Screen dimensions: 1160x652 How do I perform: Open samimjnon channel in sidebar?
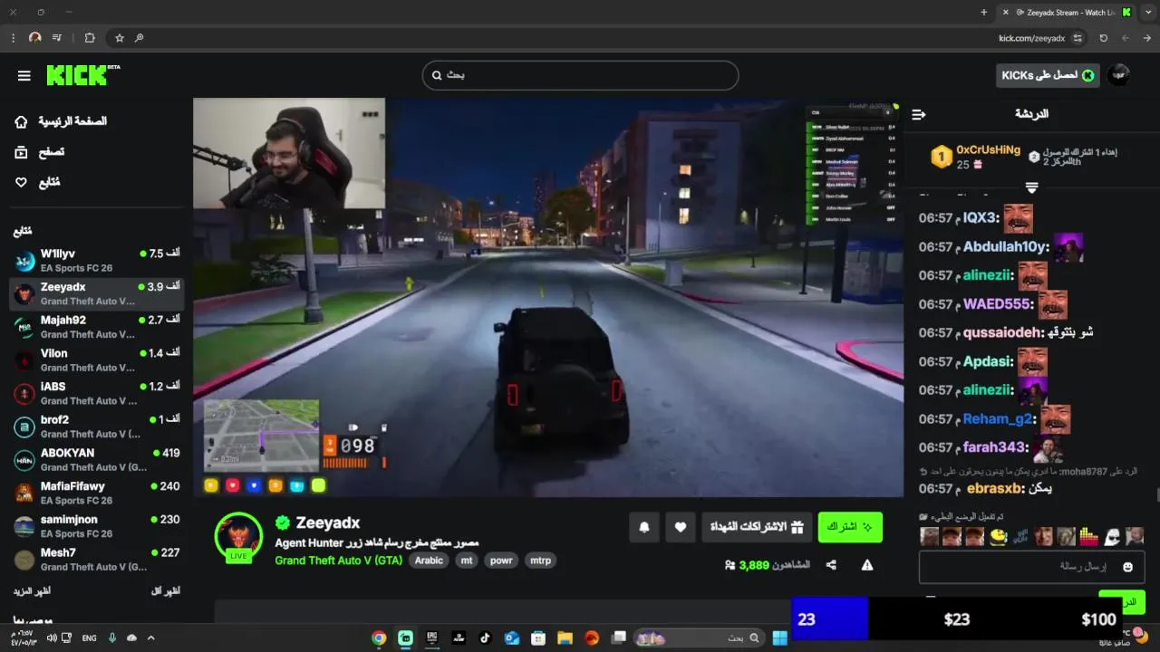click(x=96, y=526)
